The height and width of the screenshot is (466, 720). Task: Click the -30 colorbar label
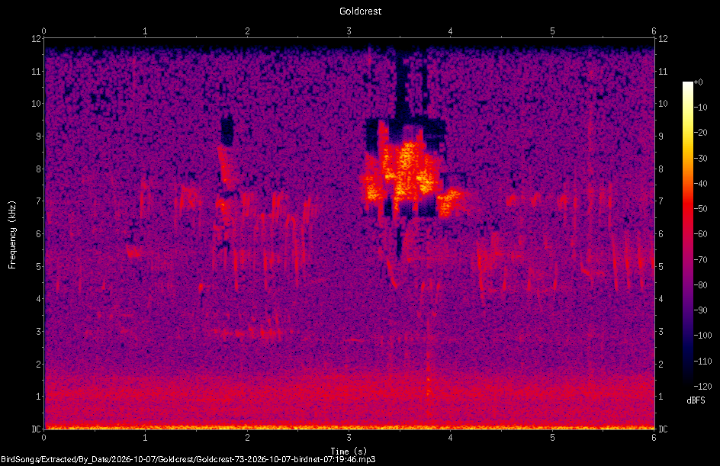(700, 159)
